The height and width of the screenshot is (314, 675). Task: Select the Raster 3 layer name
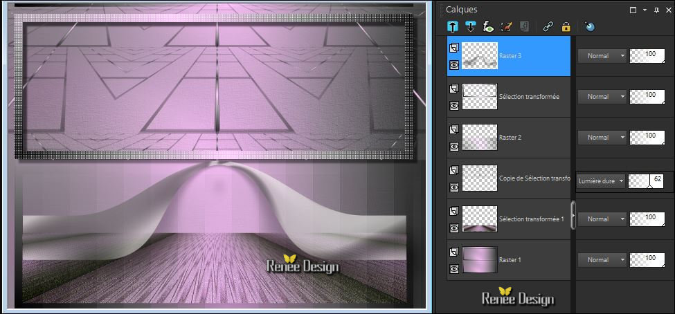510,56
